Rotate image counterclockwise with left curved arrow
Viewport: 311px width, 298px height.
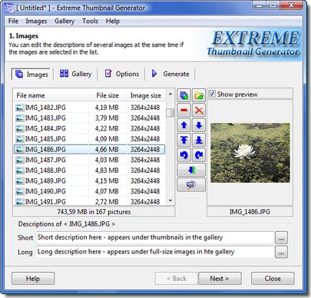184,155
